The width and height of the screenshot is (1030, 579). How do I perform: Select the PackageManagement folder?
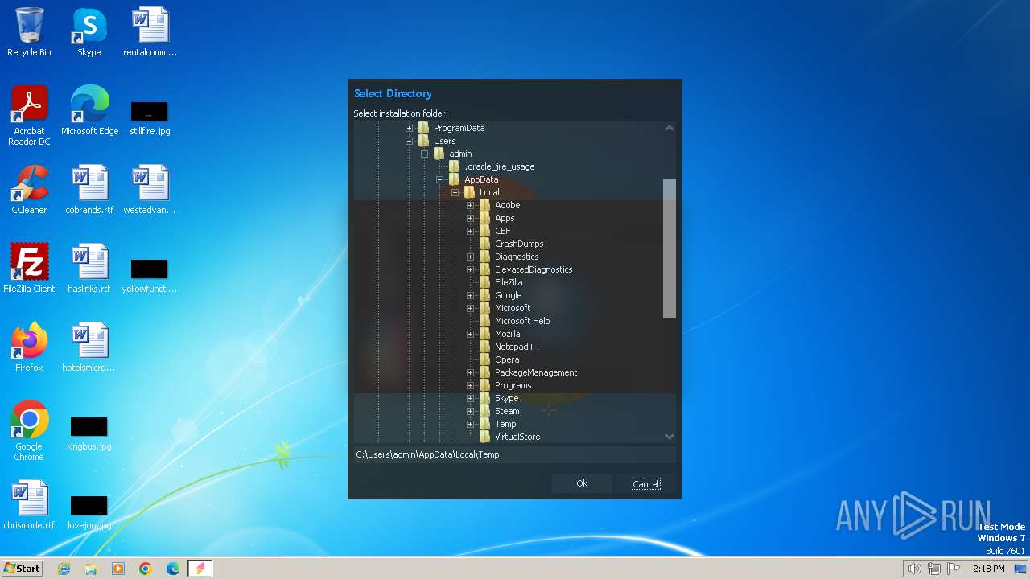[x=536, y=372]
